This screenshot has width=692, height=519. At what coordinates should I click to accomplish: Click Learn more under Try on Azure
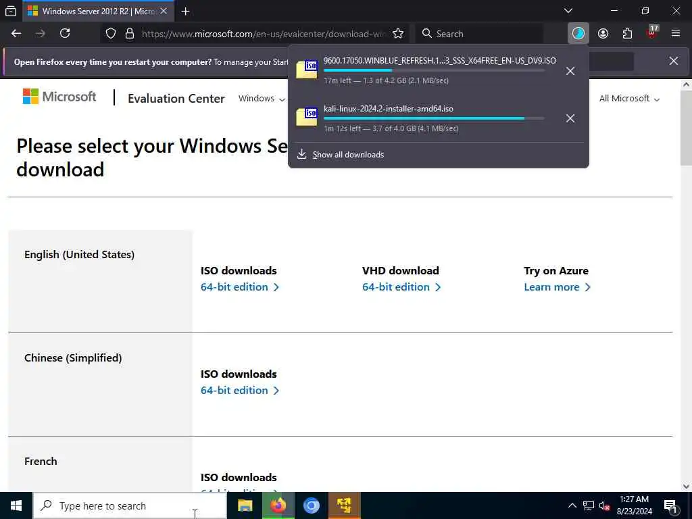click(557, 287)
